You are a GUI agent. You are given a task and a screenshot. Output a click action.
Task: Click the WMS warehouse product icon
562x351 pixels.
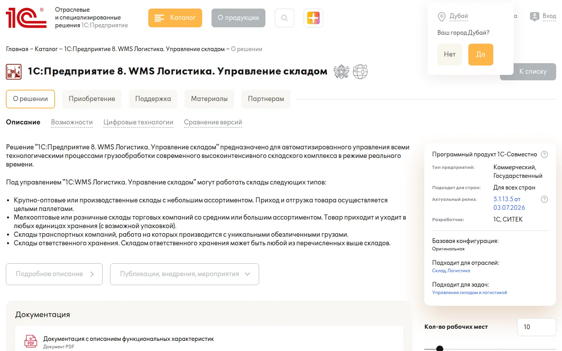coord(14,72)
